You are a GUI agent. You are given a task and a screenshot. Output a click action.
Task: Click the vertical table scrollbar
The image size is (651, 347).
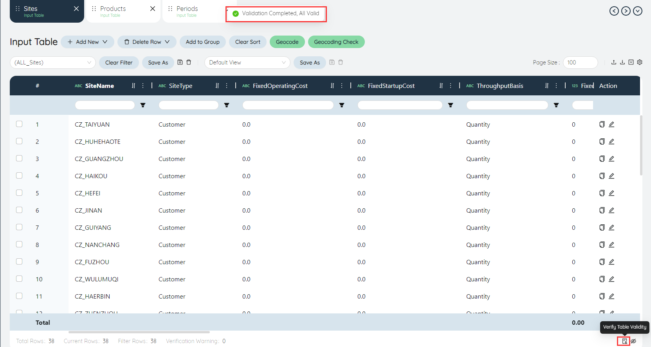point(641,145)
